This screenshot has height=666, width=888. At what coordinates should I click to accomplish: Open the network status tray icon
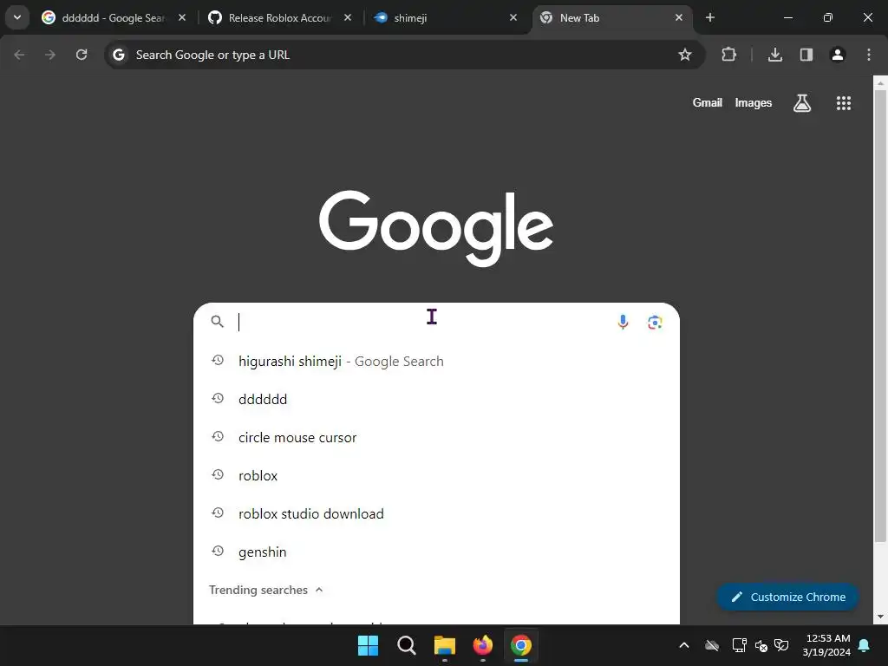click(x=739, y=645)
